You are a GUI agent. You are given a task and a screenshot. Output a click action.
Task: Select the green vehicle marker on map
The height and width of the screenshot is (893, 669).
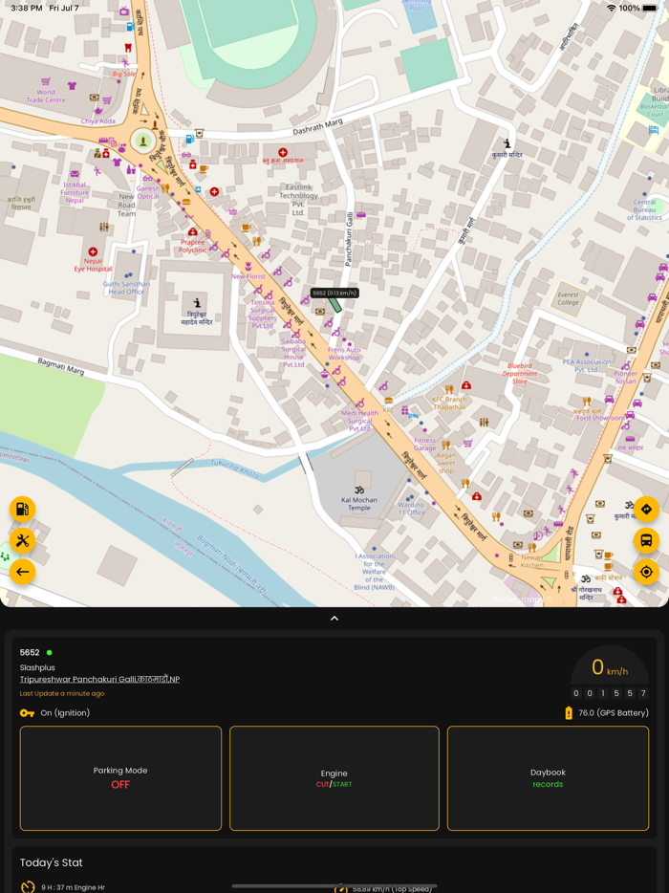334,304
